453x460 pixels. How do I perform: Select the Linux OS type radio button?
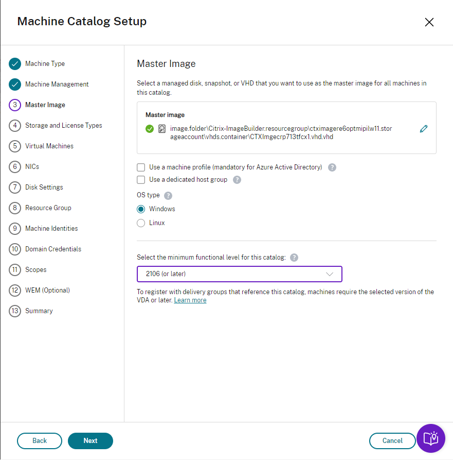click(141, 224)
